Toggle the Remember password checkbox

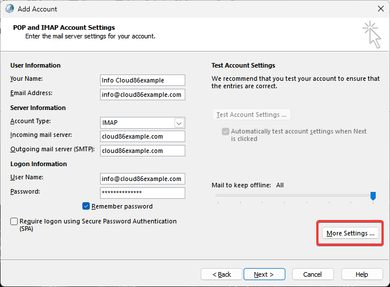tap(86, 206)
